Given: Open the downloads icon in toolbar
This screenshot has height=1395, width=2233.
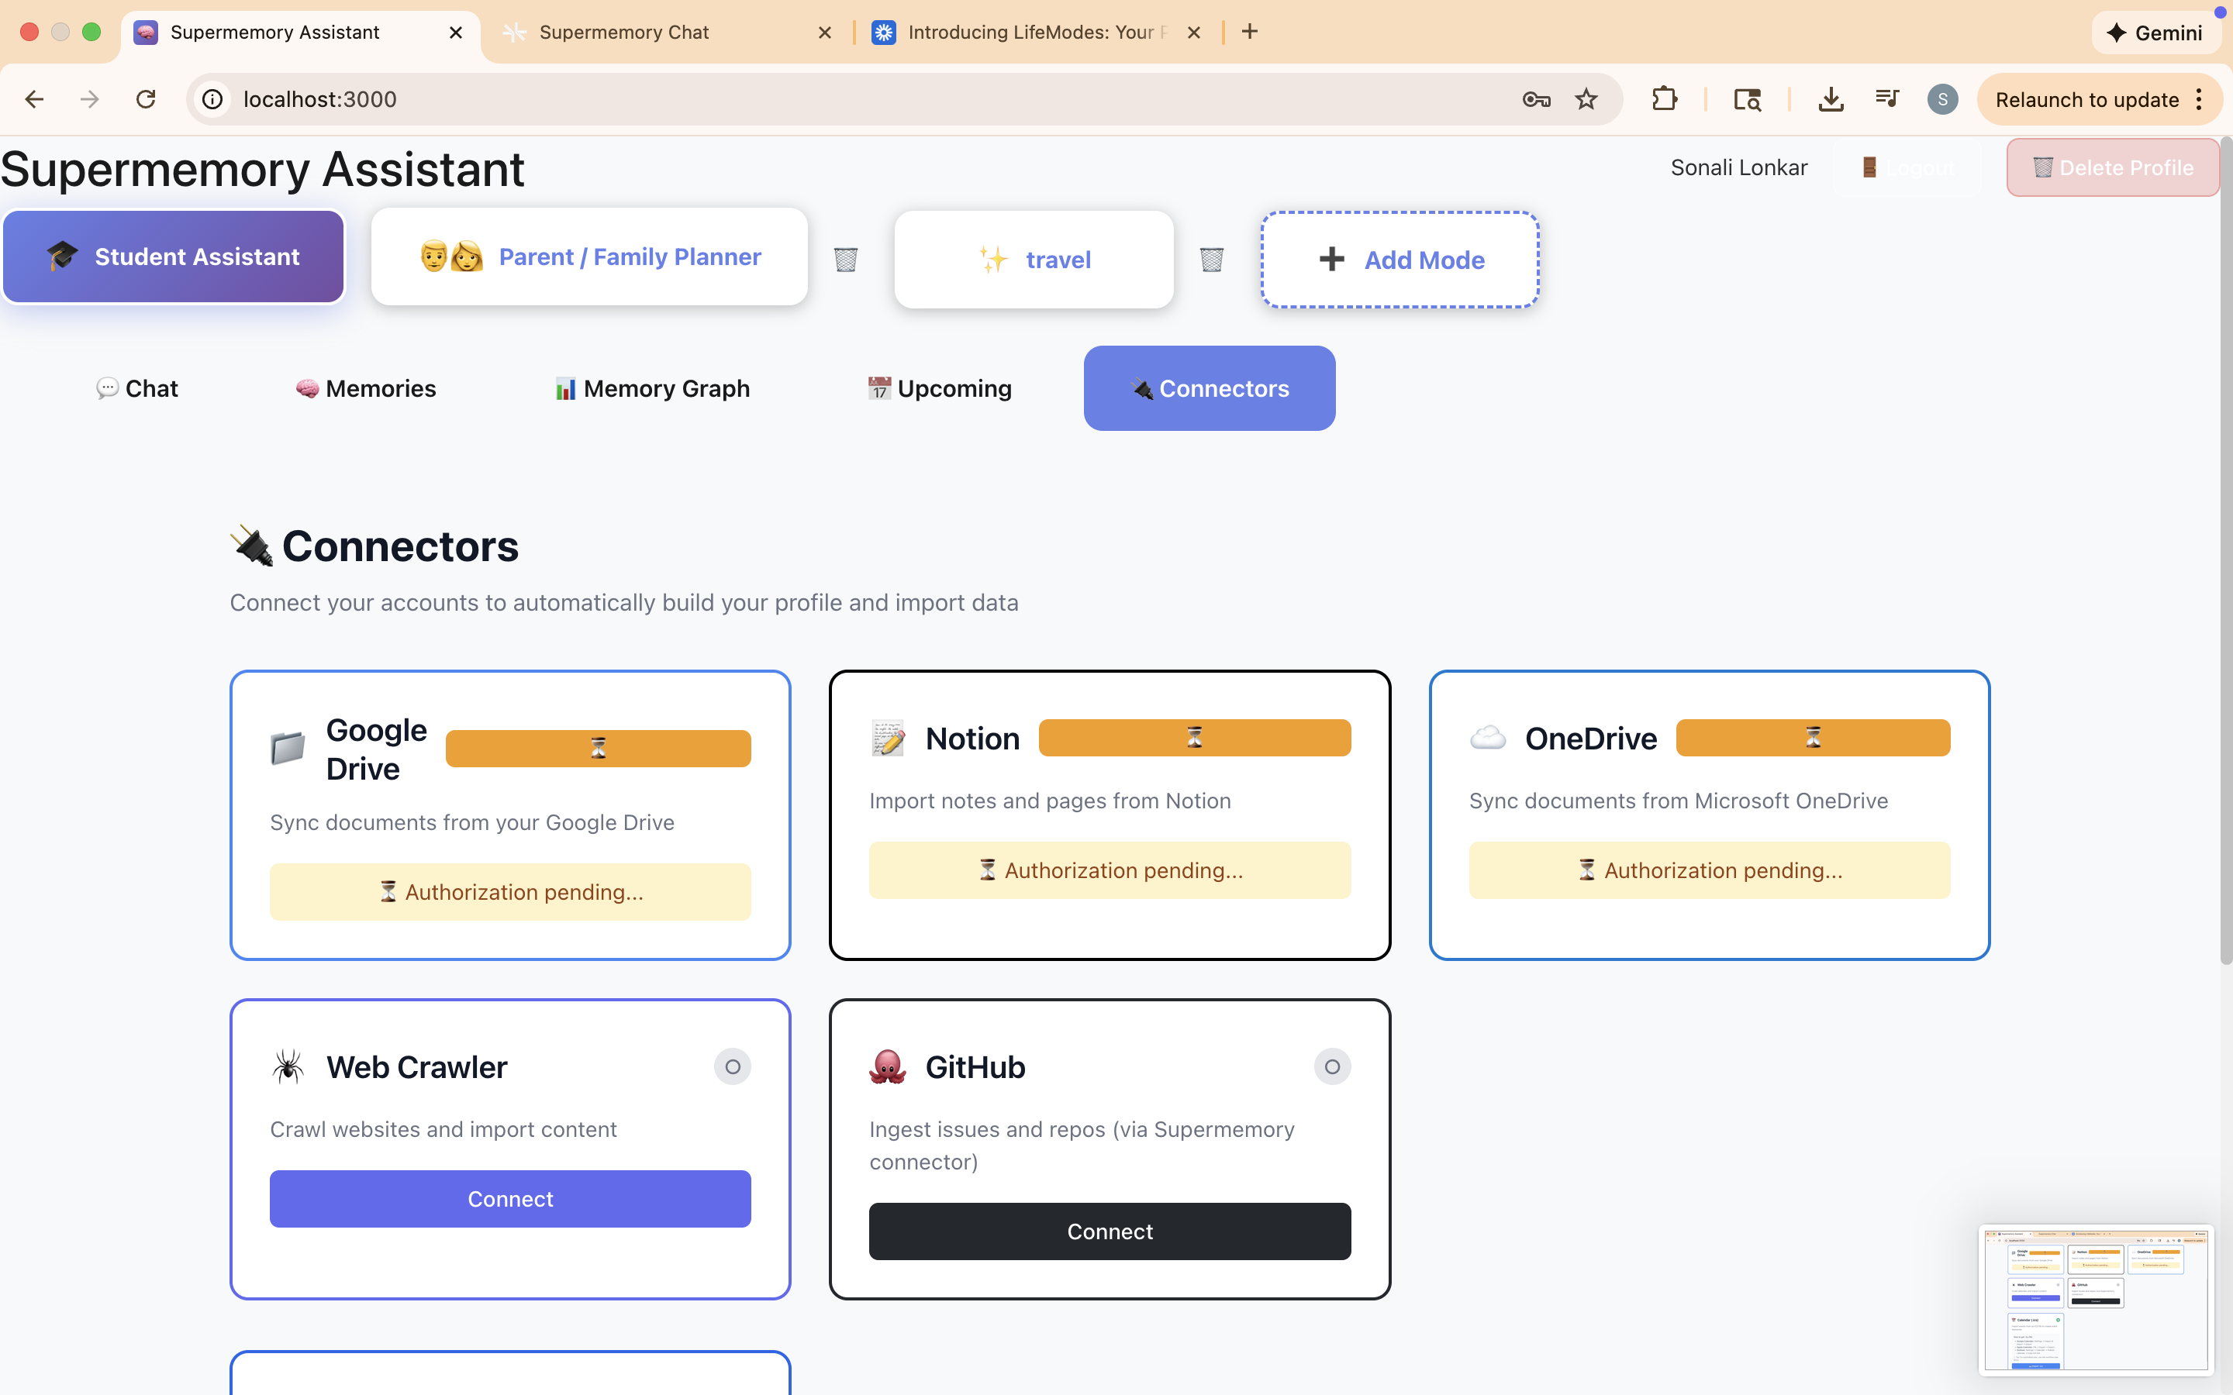Looking at the screenshot, I should point(1831,98).
